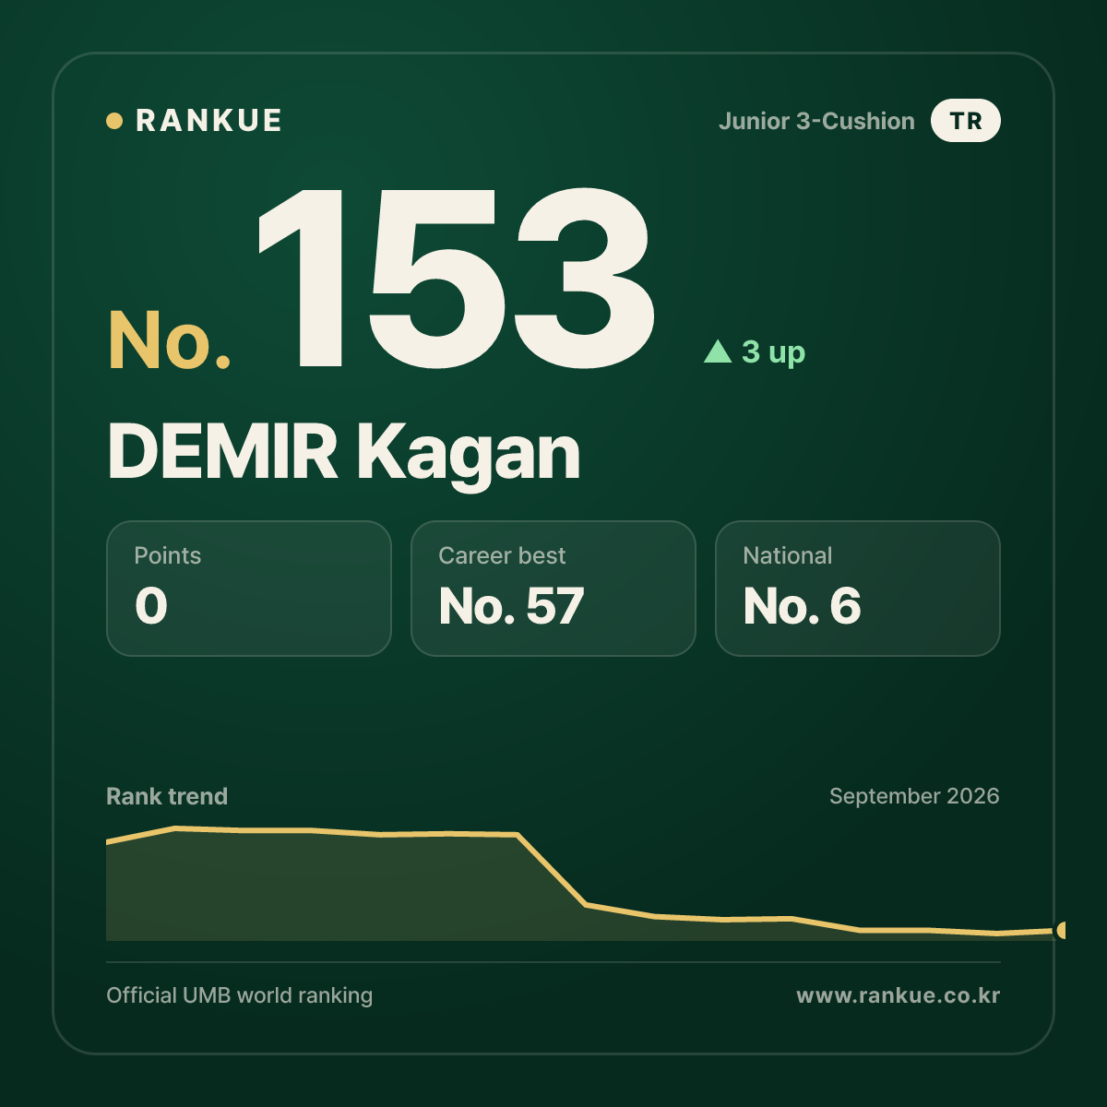This screenshot has height=1107, width=1107.
Task: Click the yellow No. prefix
Action: (170, 340)
